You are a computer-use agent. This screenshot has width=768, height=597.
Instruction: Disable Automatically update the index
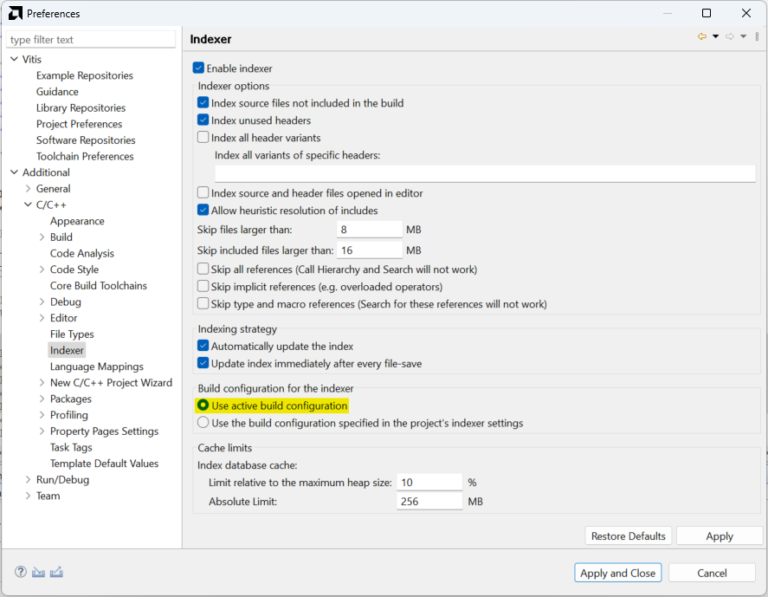coord(203,347)
